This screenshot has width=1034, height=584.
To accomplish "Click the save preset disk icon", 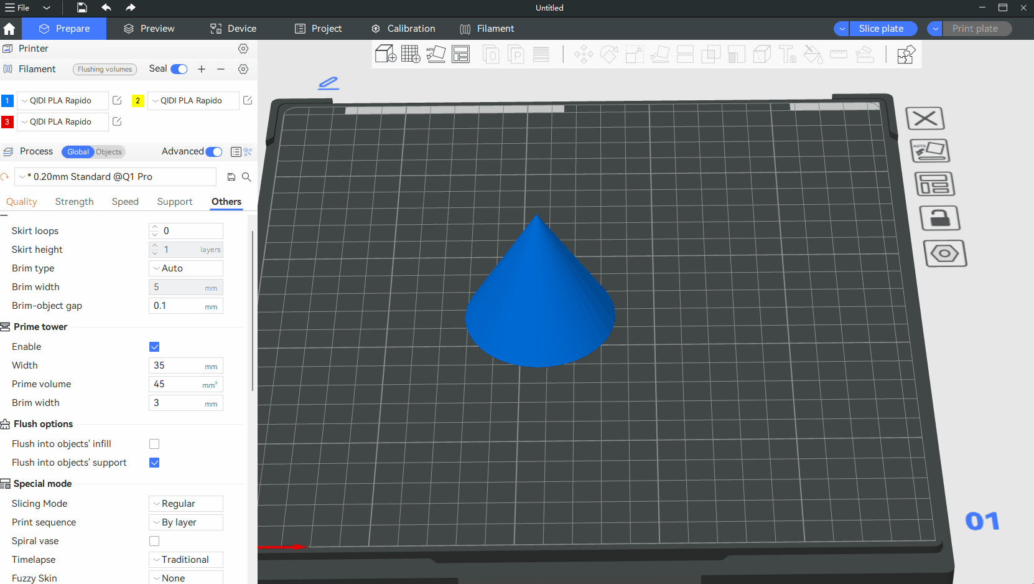I will tap(231, 177).
